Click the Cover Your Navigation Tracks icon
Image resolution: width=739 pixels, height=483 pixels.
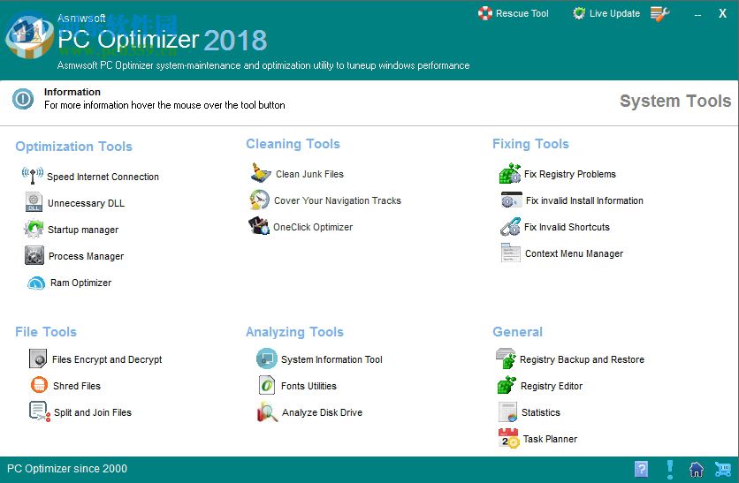coord(260,200)
